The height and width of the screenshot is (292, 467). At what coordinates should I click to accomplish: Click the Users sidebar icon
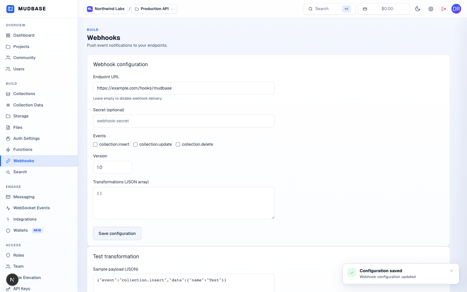[x=8, y=69]
